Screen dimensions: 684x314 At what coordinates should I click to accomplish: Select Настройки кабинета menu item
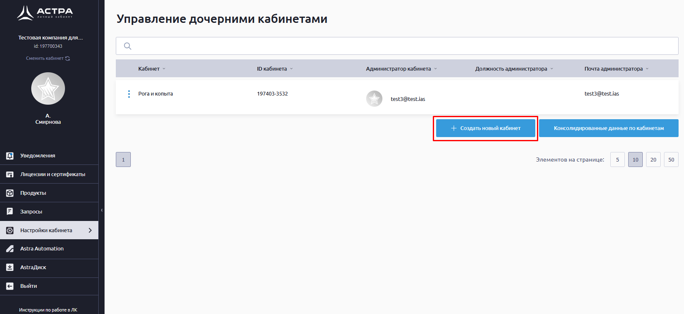coord(49,230)
